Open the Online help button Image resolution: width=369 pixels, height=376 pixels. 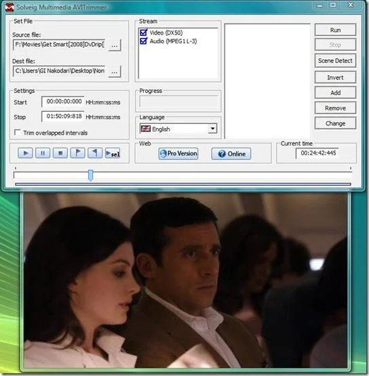point(231,154)
